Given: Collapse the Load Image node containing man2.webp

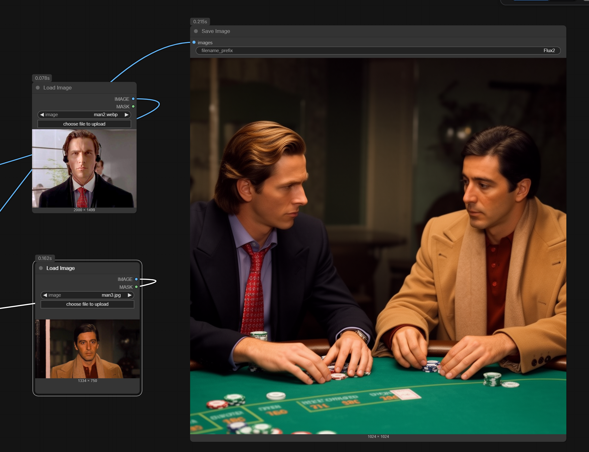Looking at the screenshot, I should [38, 88].
